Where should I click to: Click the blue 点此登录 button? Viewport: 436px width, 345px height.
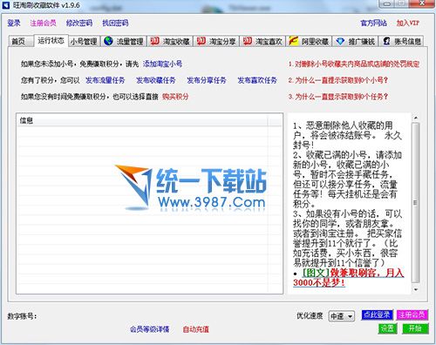[378, 315]
